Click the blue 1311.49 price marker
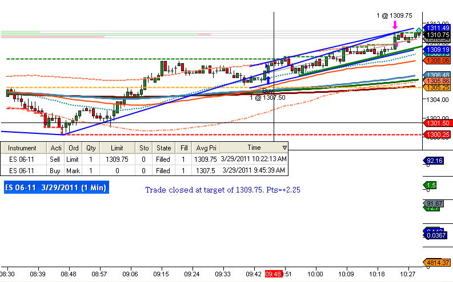 (x=437, y=28)
